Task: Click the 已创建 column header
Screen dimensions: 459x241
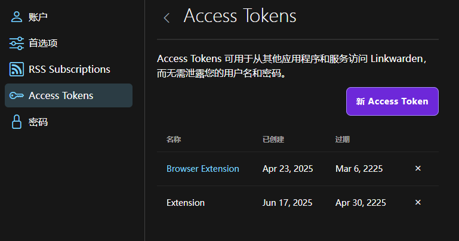Action: [273, 140]
